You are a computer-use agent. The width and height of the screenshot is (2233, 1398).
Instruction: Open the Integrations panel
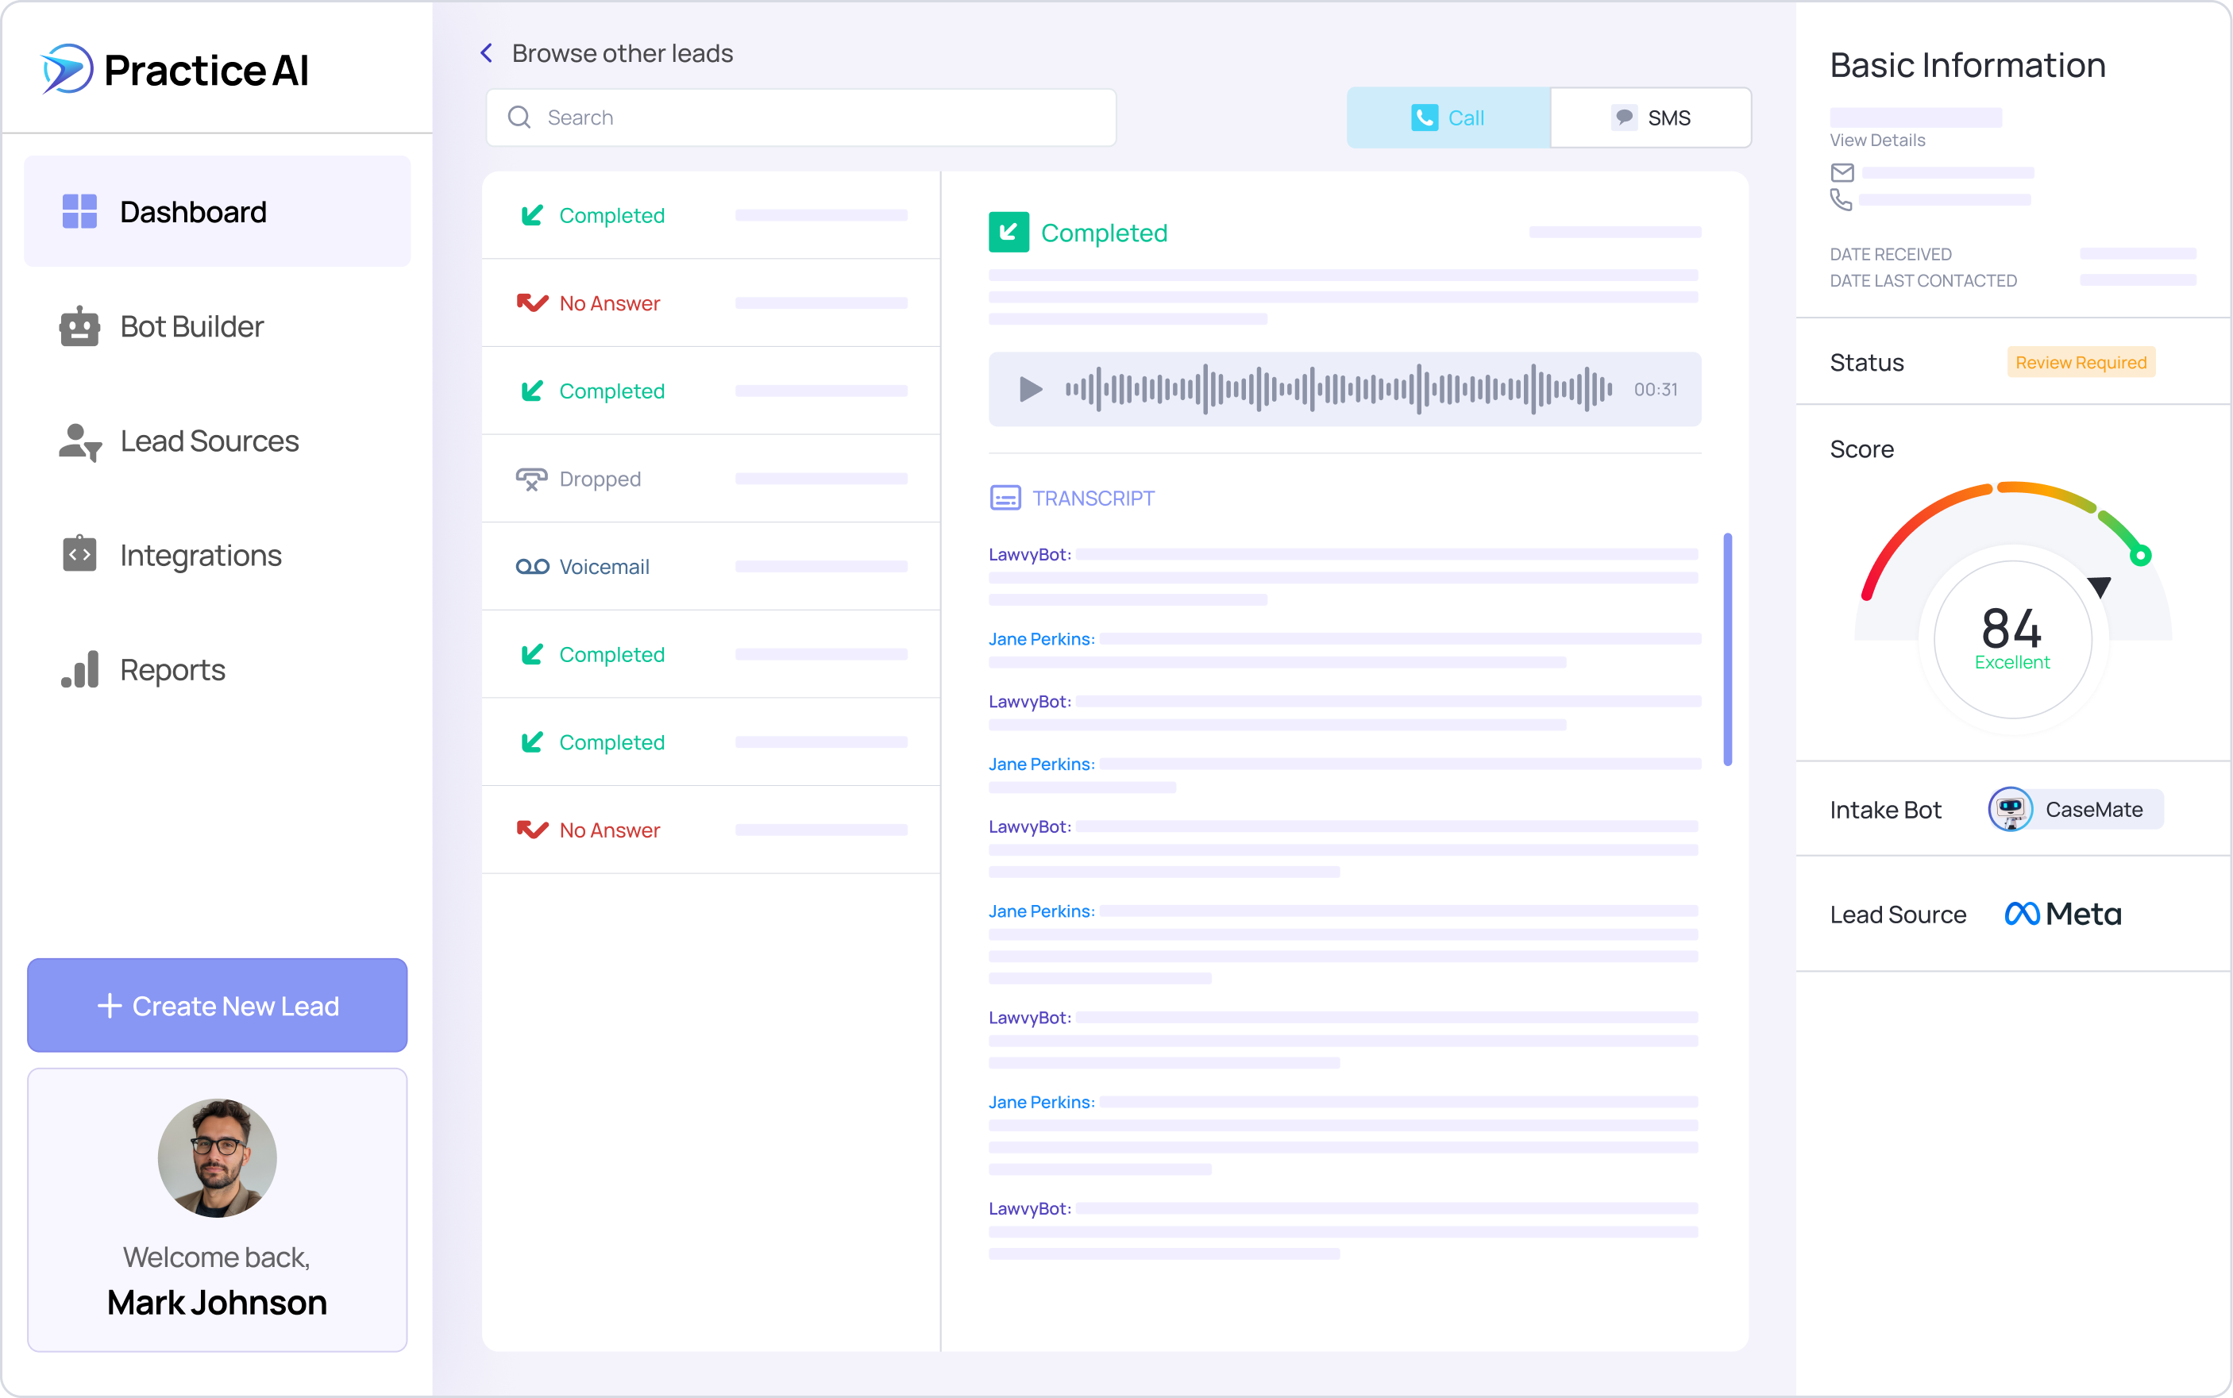(200, 555)
